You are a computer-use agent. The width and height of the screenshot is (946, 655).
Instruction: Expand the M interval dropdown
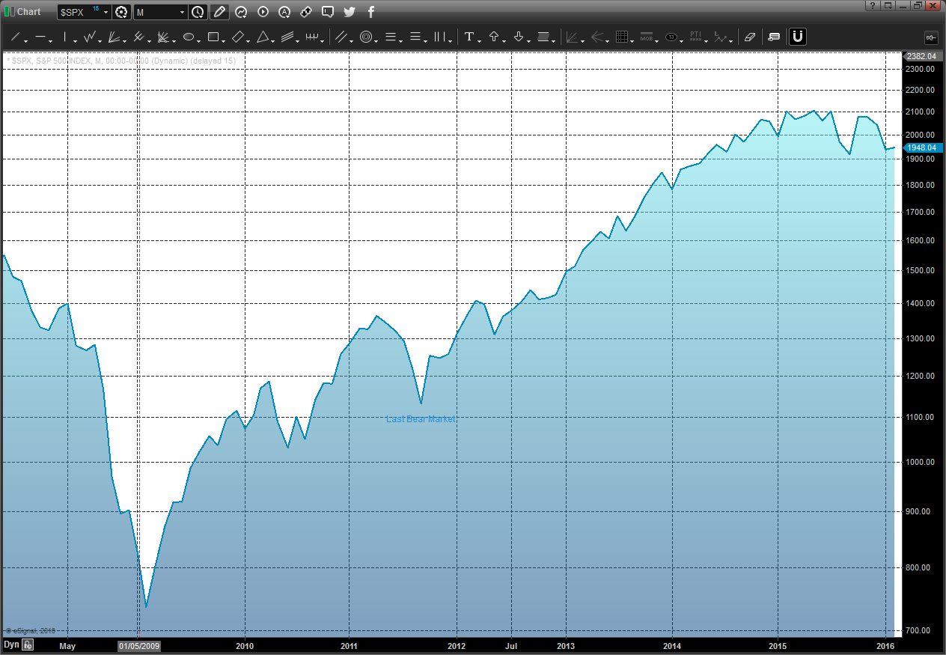(x=183, y=12)
